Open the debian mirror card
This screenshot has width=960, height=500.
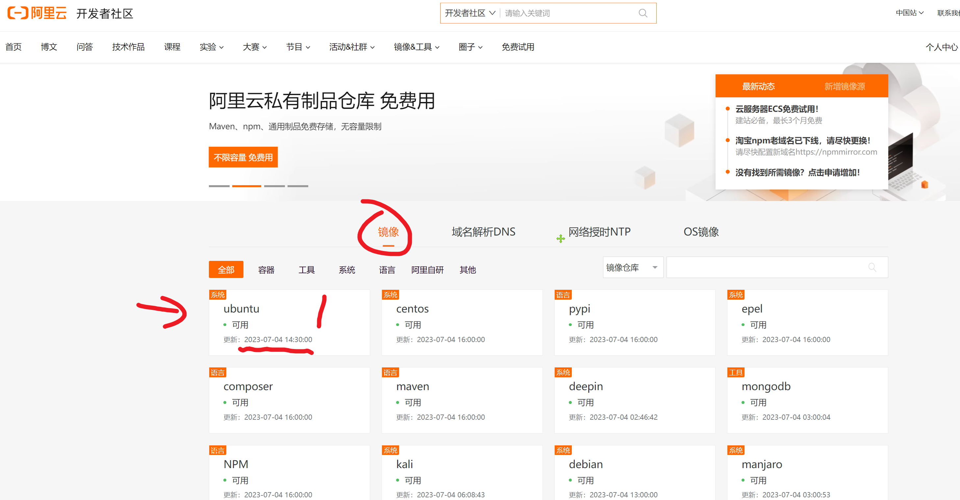coord(635,473)
